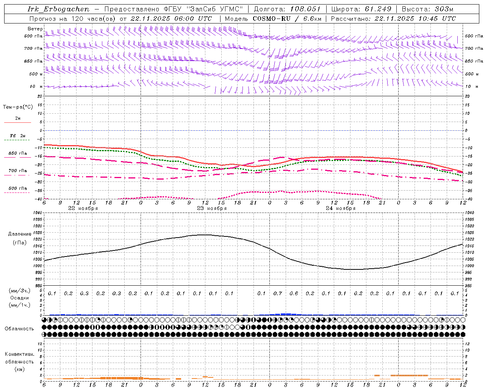This screenshot has height=388, width=485.
Task: Select the forecast start time 22.11.2025 06:00 UTC
Action: pos(171,19)
